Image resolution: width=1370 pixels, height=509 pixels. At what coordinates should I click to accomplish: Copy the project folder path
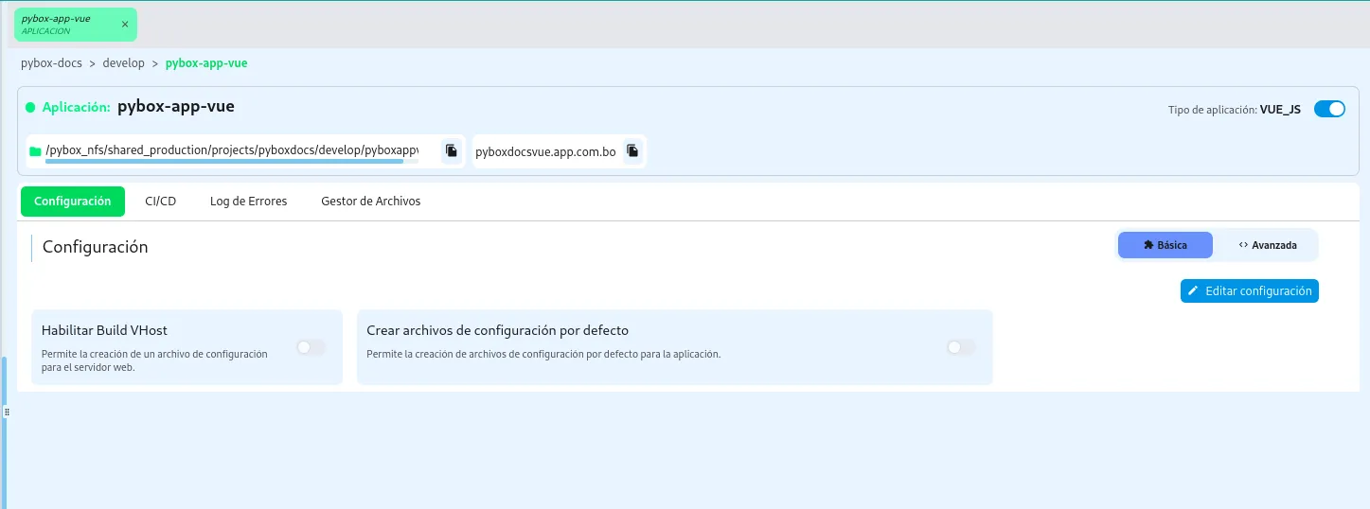[452, 150]
